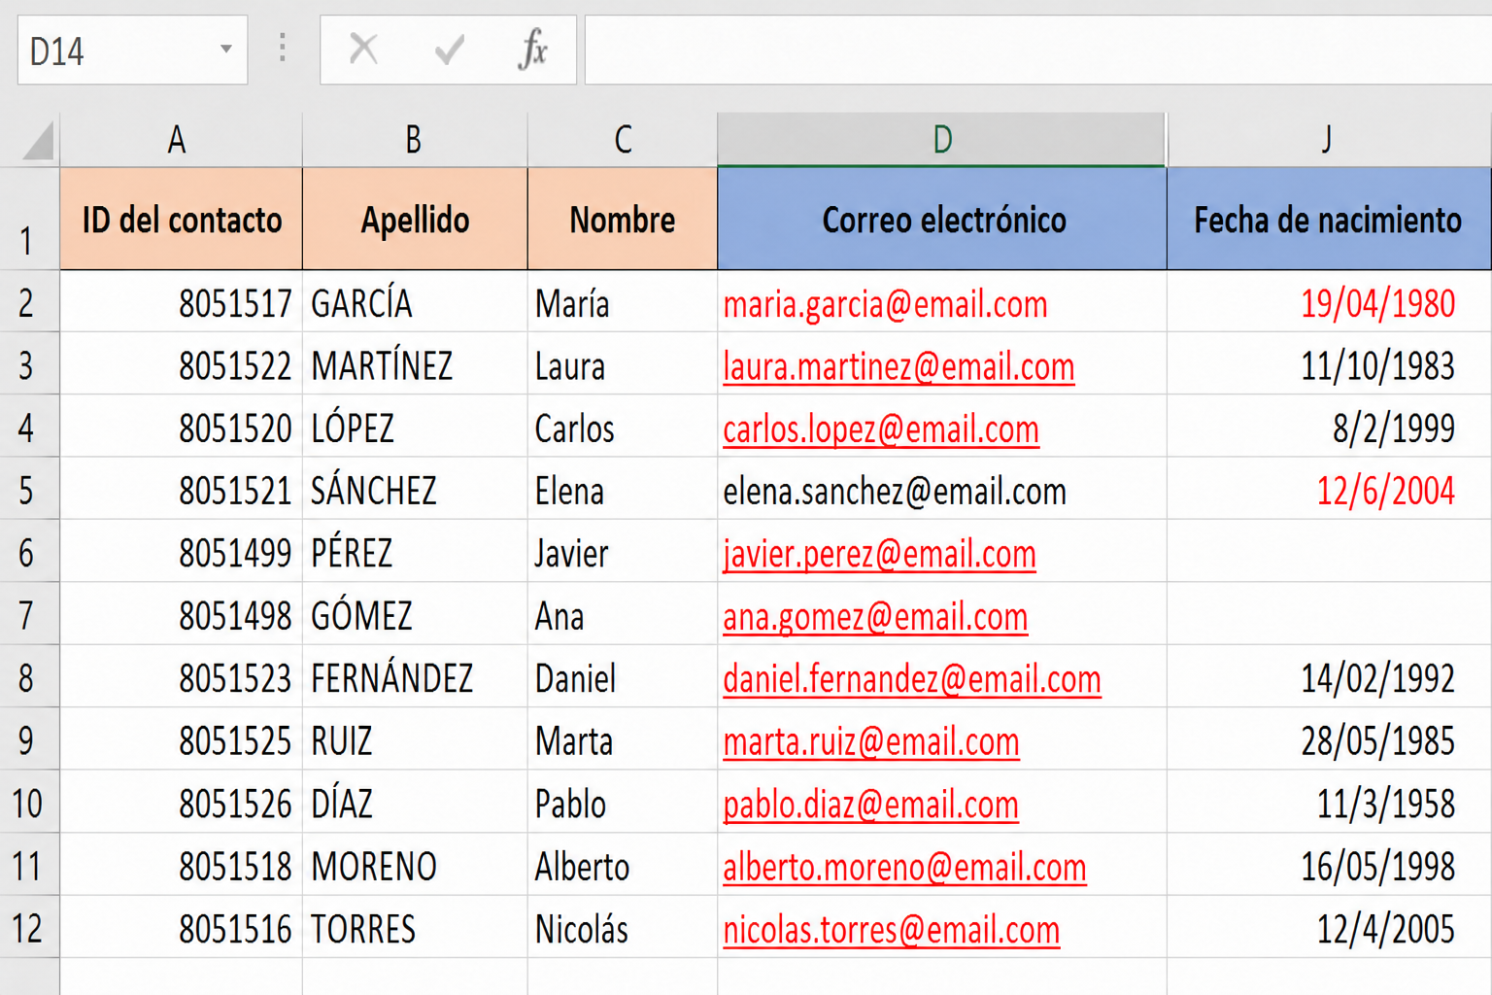Open link carlos.lopez@email.com

[881, 429]
